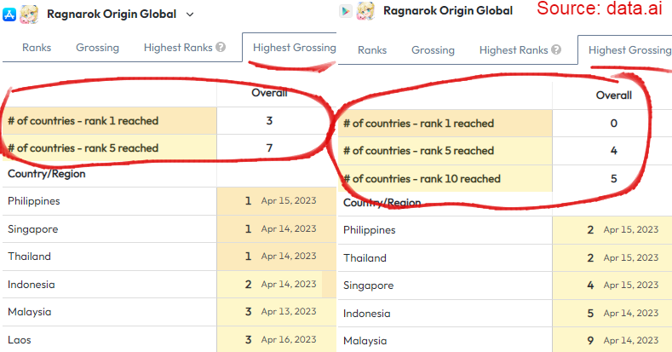Expand the dropdown arrow beside Ragnarok Origin Global
Image resolution: width=672 pixels, height=352 pixels.
(189, 14)
